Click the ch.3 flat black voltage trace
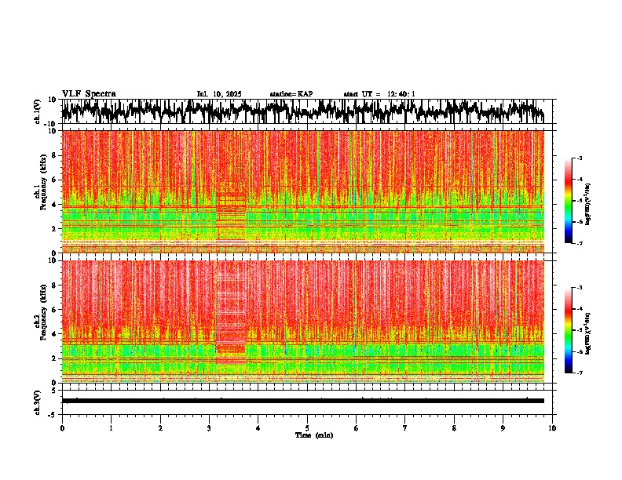This screenshot has width=622, height=480. [302, 401]
